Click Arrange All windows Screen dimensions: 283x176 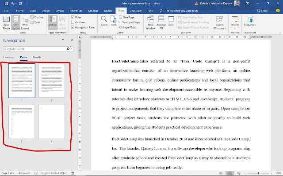161,22
